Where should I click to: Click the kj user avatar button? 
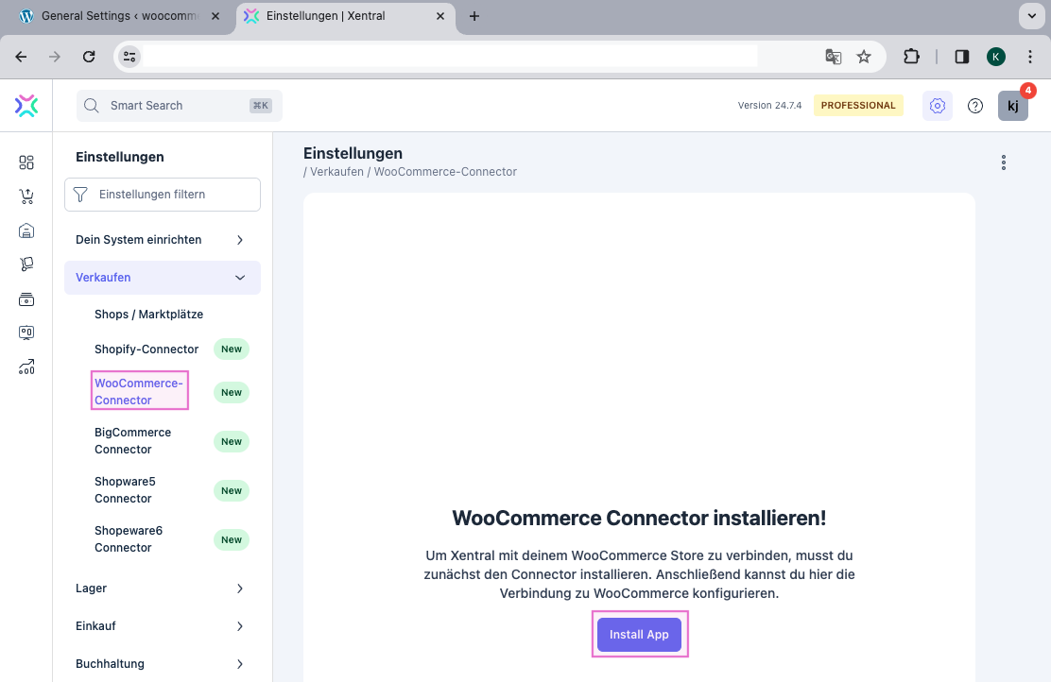pos(1012,106)
